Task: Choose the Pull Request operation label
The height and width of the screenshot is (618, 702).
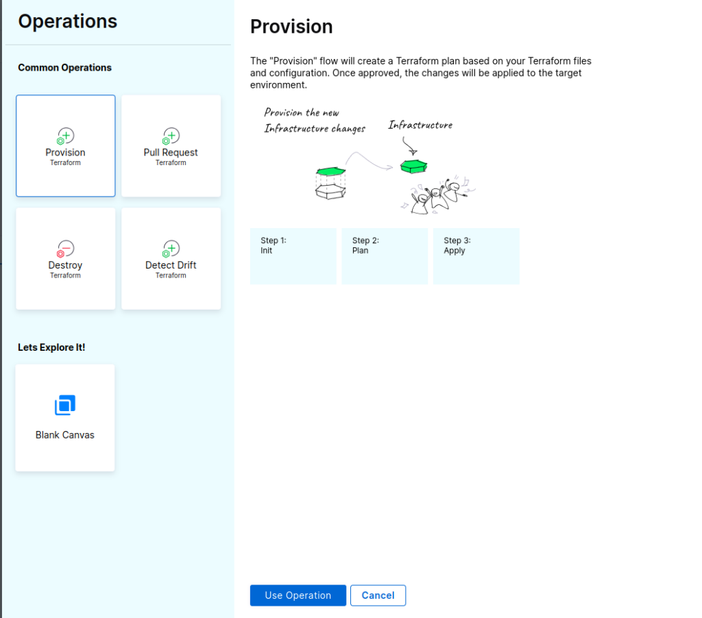Action: 171,153
